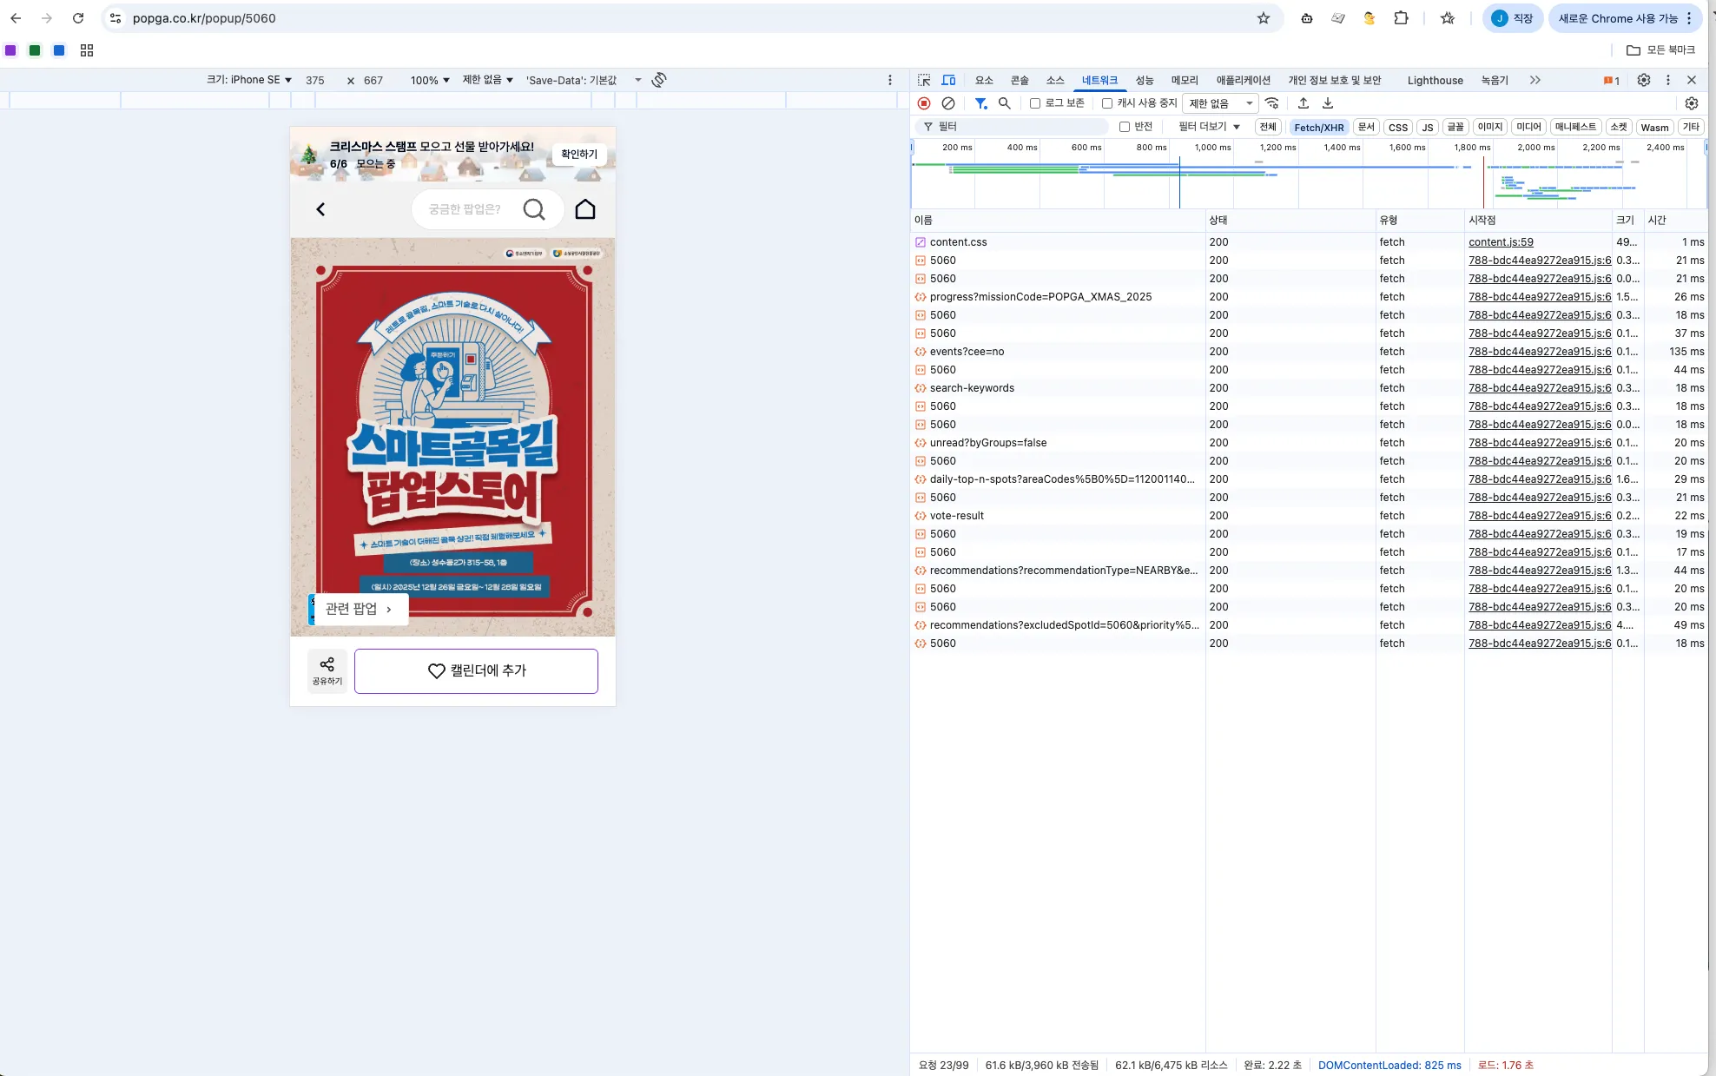Viewport: 1716px width, 1076px height.
Task: Export HAR file with download arrow icon
Action: pos(1328,103)
